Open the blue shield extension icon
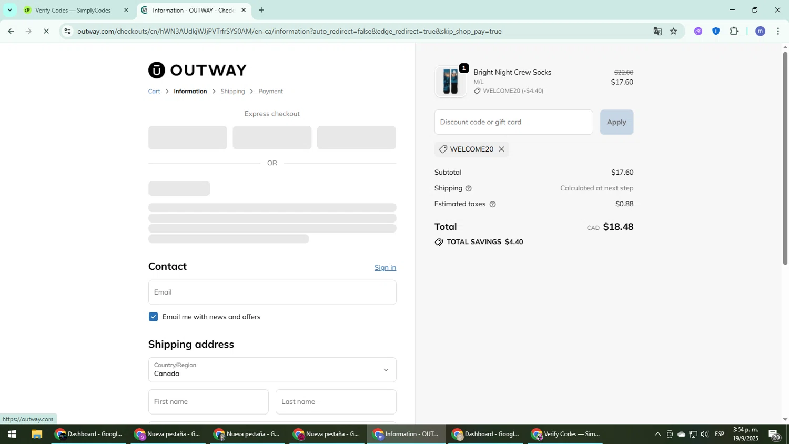 [x=716, y=31]
